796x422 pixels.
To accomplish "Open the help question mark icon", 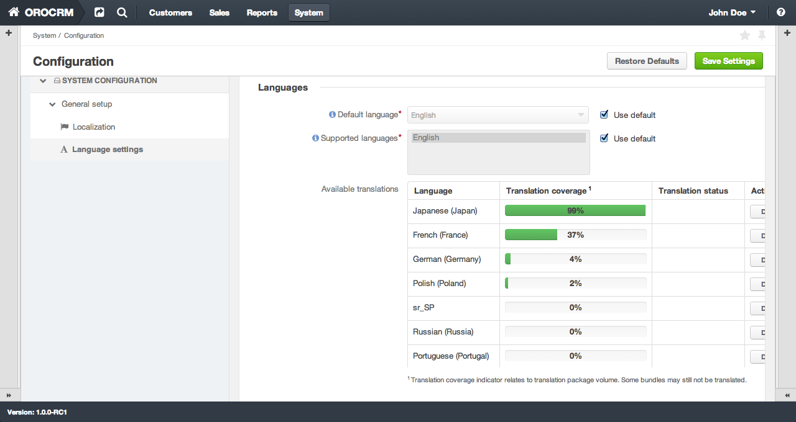I will pos(781,12).
